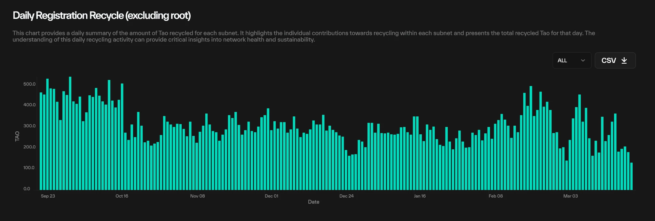Viewport: 655px width, 221px height.
Task: Click the Sep 23 date axis label
Action: click(48, 196)
